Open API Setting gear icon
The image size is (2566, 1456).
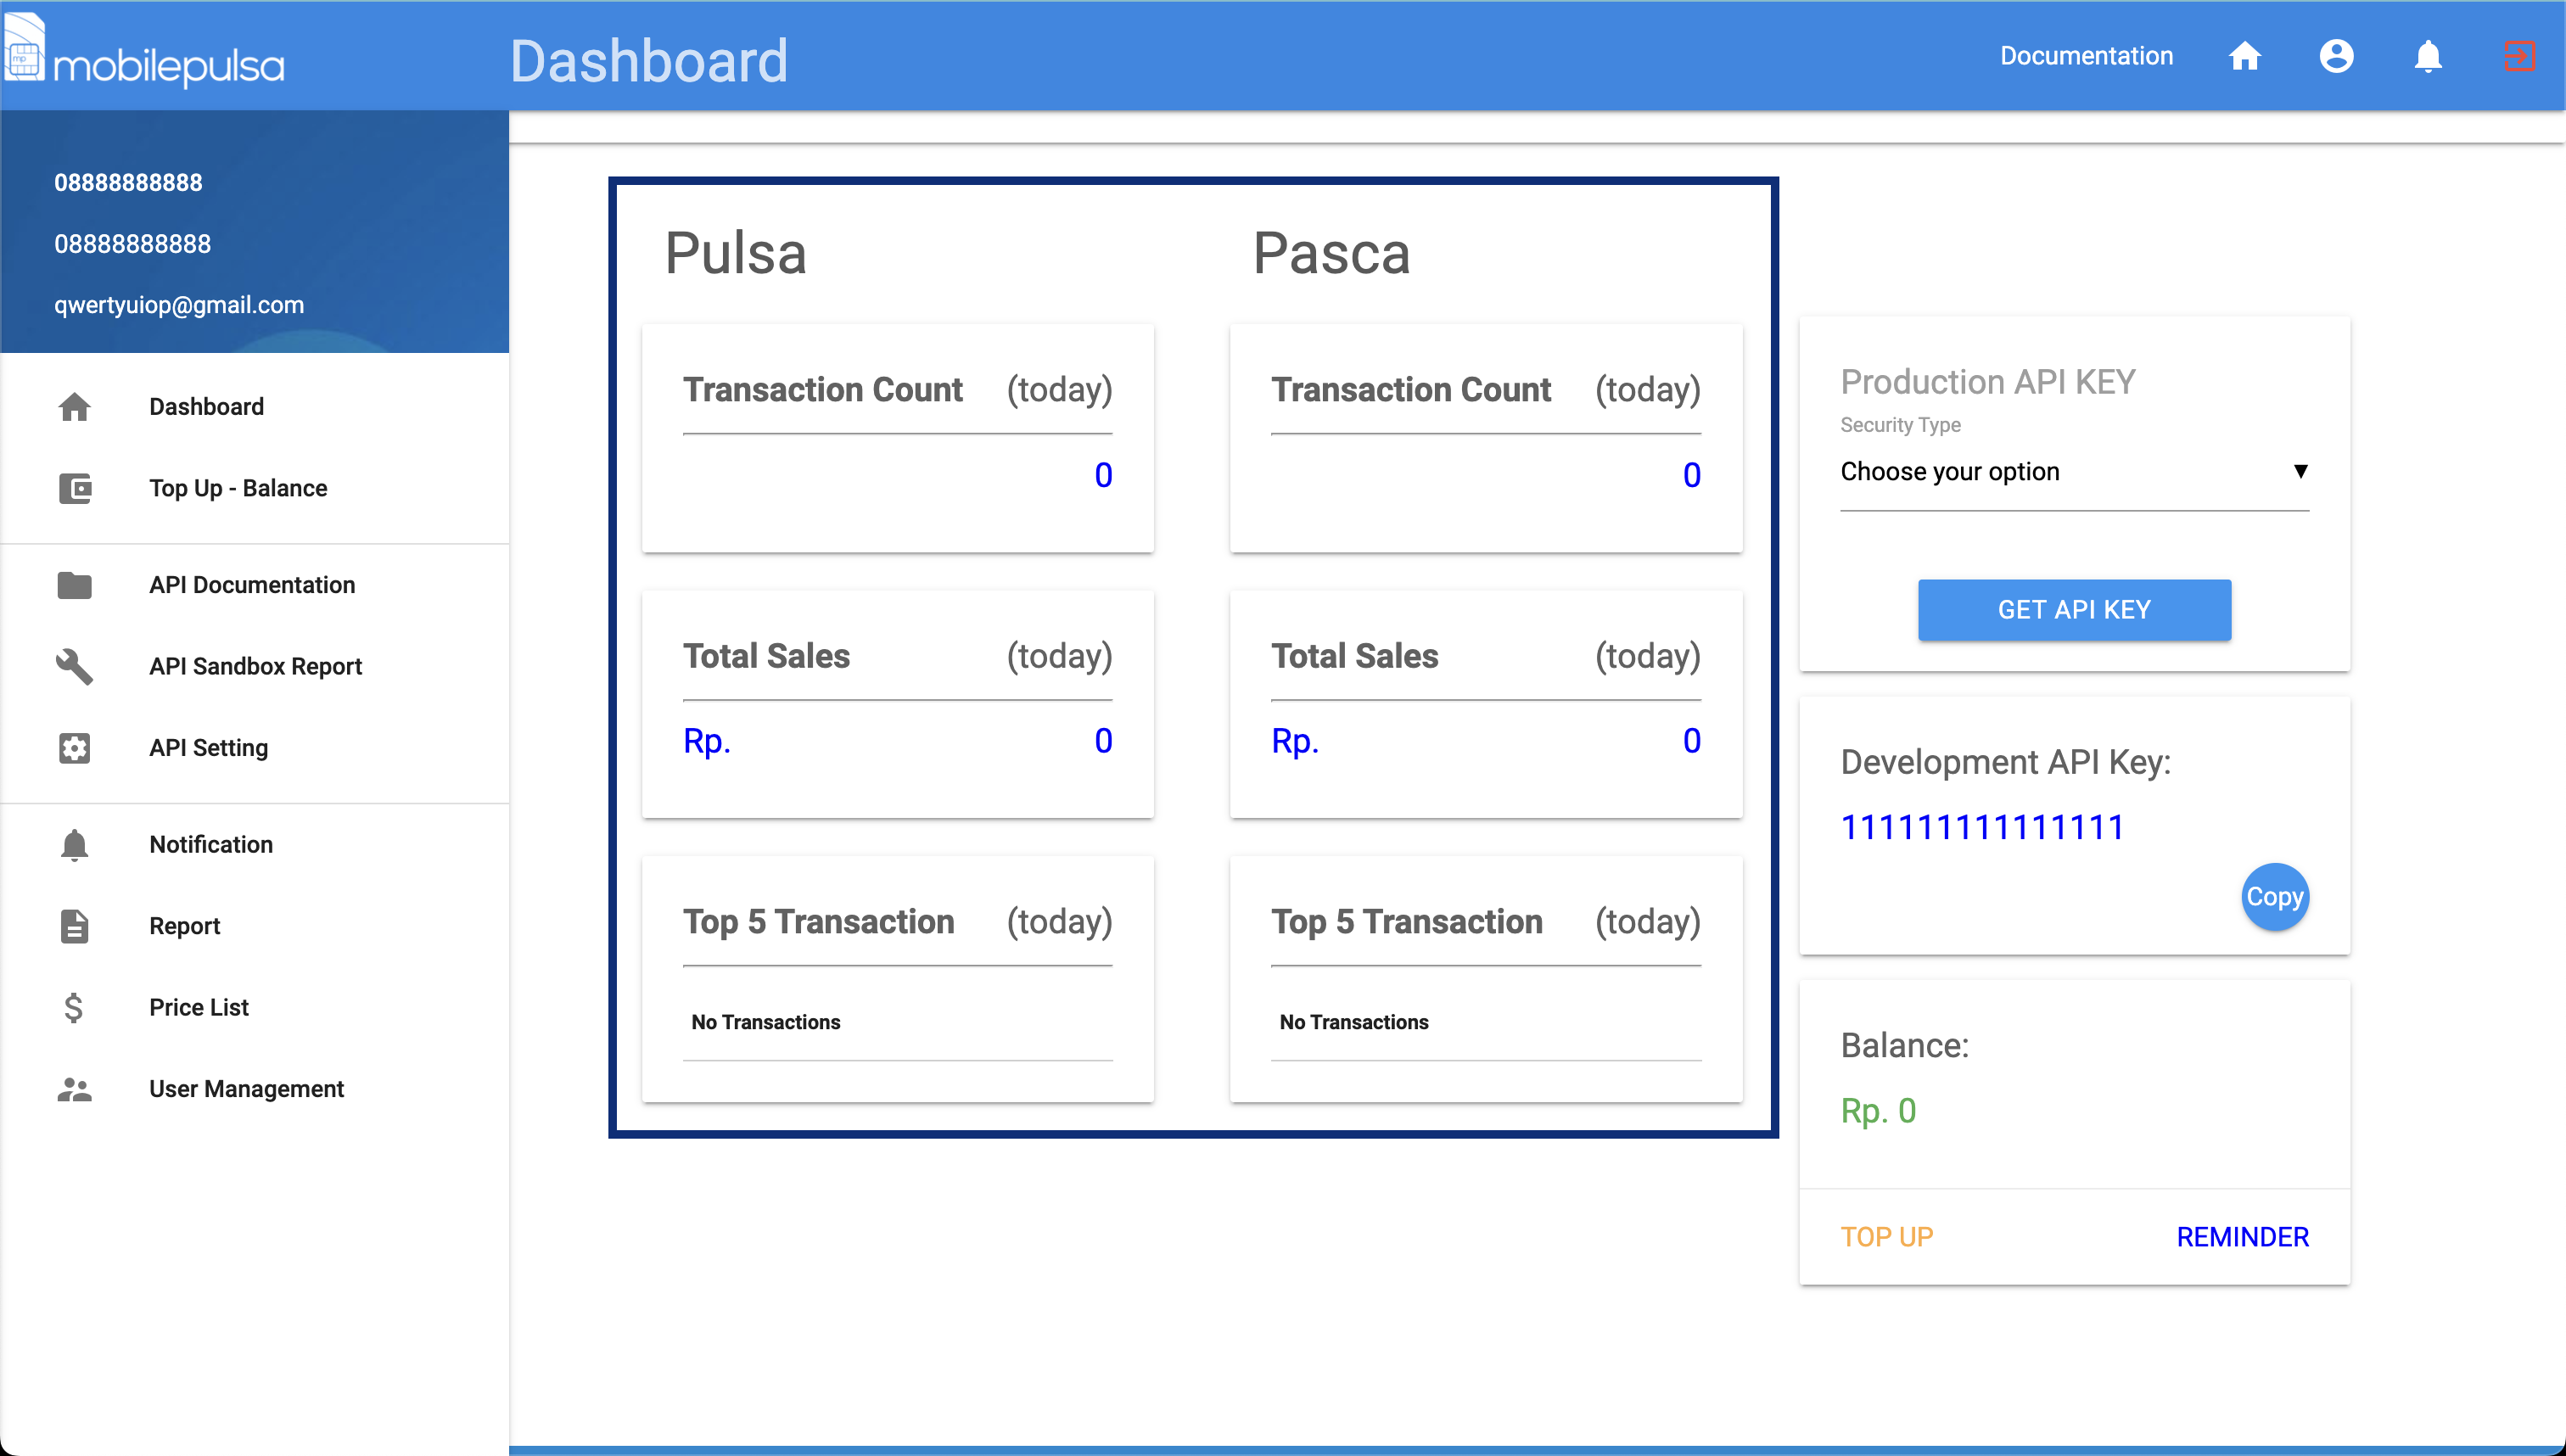(75, 748)
